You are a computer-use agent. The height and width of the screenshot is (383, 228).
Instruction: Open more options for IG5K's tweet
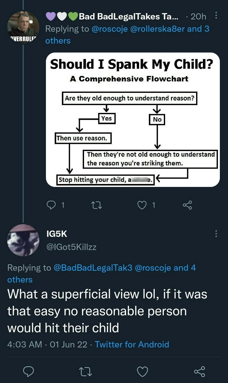coord(216,234)
